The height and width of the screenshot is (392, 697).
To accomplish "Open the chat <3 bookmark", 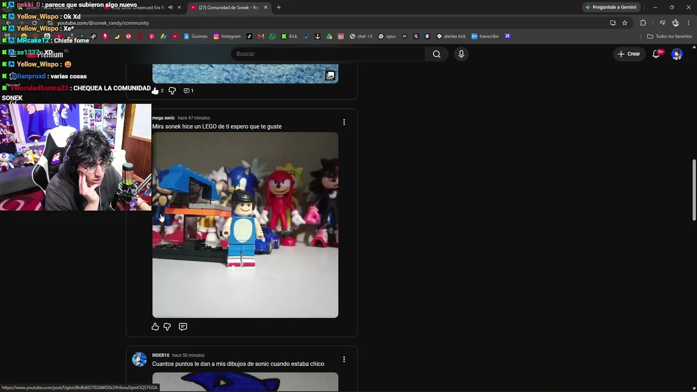I will pos(361,36).
